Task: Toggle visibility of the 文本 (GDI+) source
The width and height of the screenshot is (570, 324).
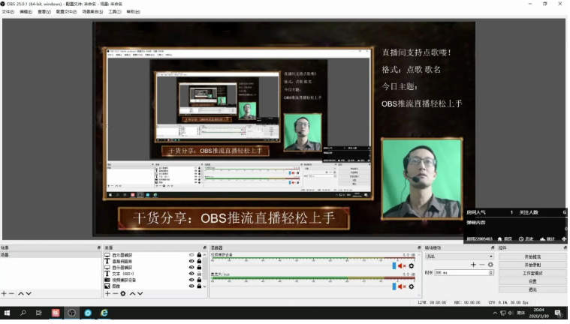Action: [192, 274]
